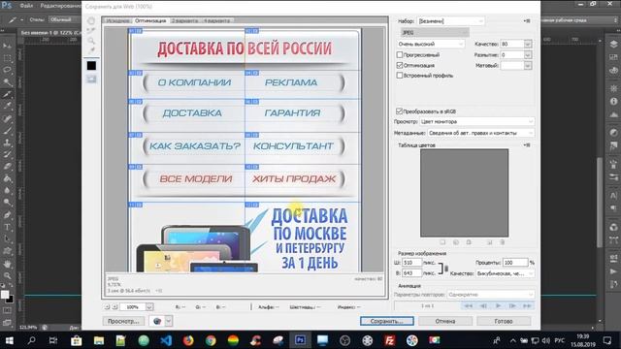Image resolution: width=621 pixels, height=349 pixels.
Task: Select the Pen tool in Photoshop toolbar
Action: (7, 215)
